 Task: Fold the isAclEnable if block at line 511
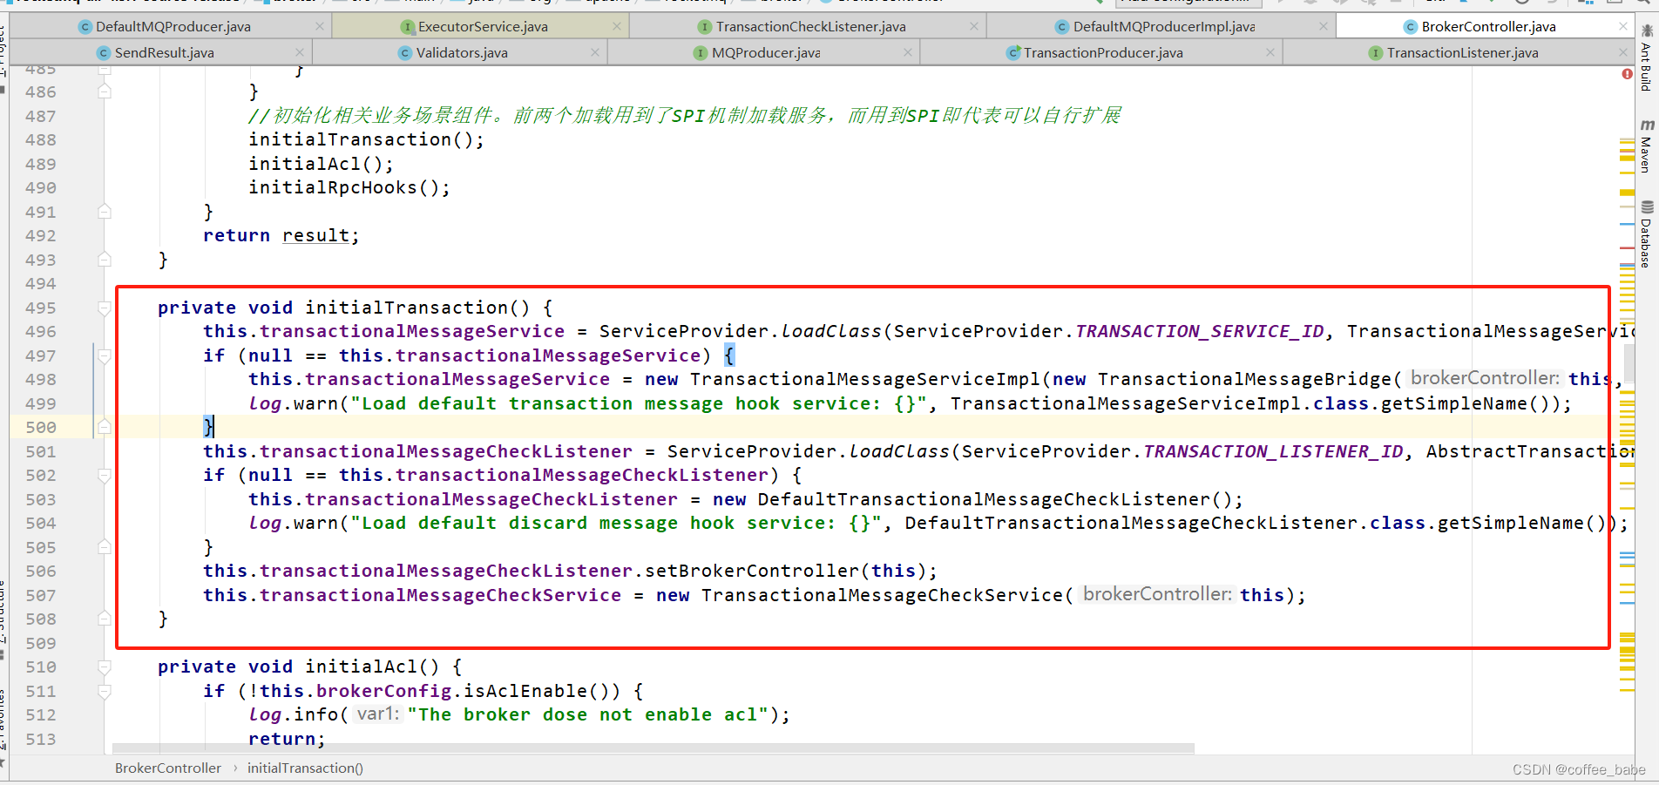click(x=105, y=692)
